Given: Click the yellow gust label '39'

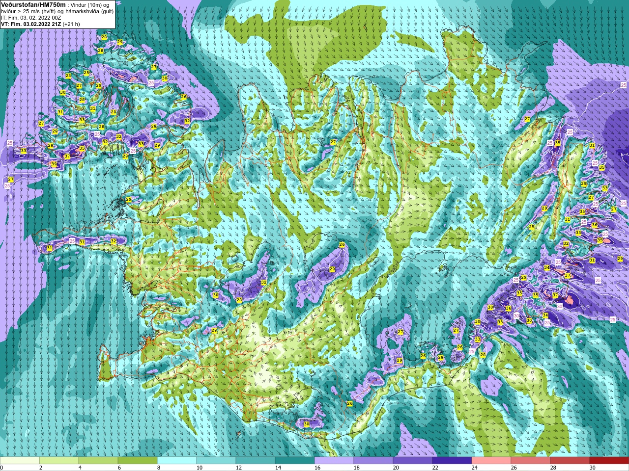Looking at the screenshot, I should click(54, 164).
